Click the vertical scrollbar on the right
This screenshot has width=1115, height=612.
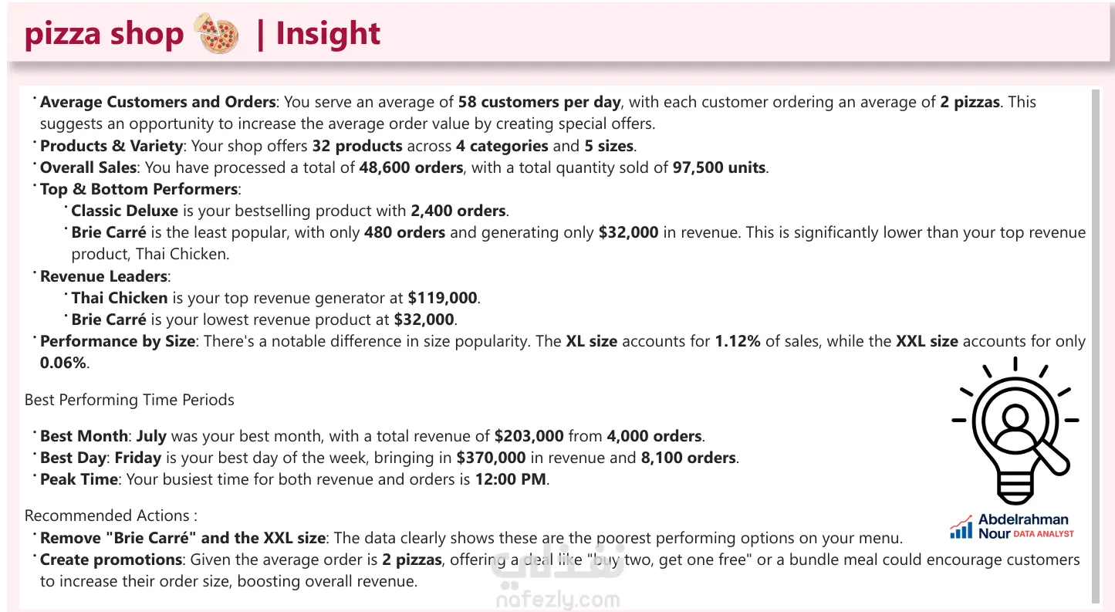1094,346
